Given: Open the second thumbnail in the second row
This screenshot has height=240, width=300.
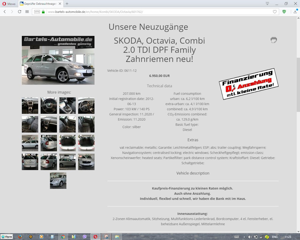Looking at the screenshot, I should point(49,124).
